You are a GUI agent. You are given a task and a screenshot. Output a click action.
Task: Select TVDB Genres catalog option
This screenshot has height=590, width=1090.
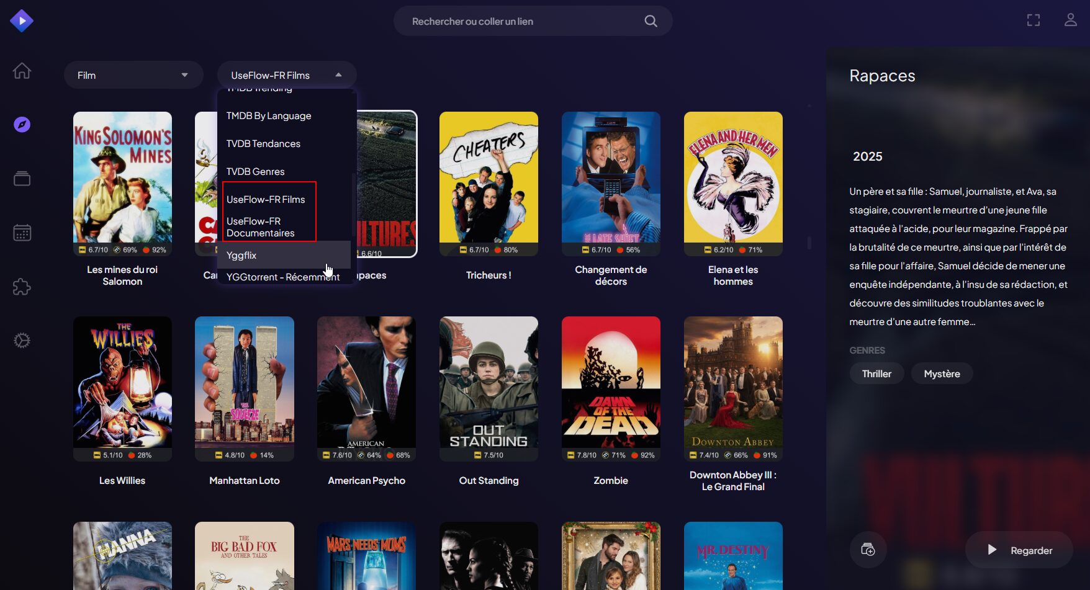point(255,172)
